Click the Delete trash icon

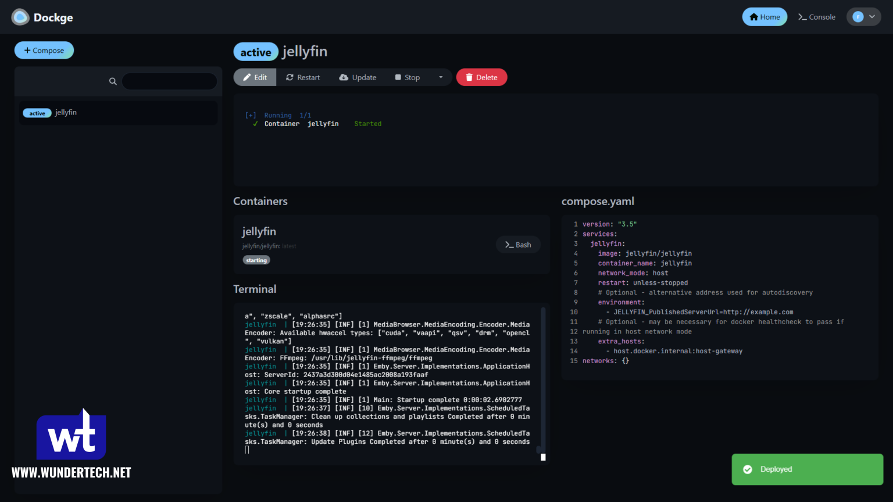pos(469,77)
